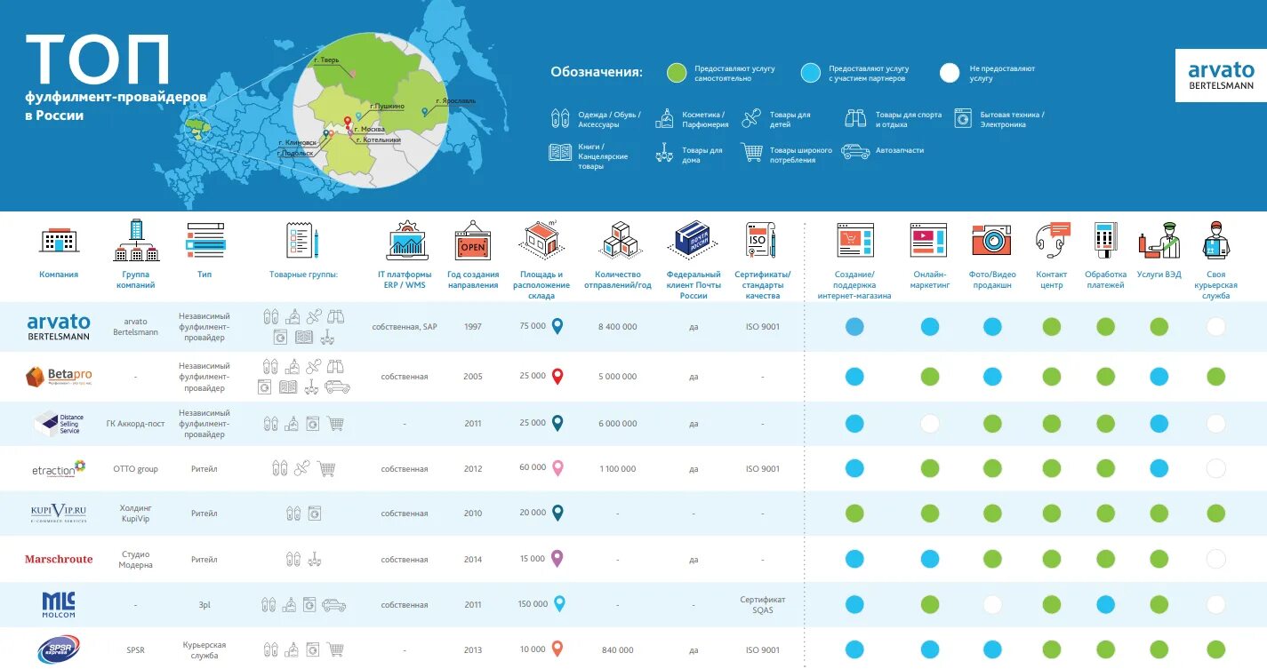Click the Товарные группы checklist icon
This screenshot has height=669, width=1267.
click(303, 241)
